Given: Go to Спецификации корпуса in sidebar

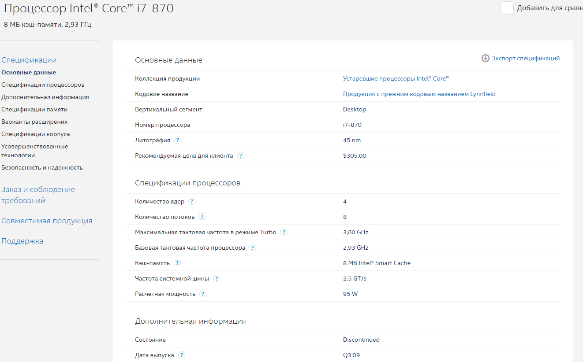Looking at the screenshot, I should click(36, 134).
